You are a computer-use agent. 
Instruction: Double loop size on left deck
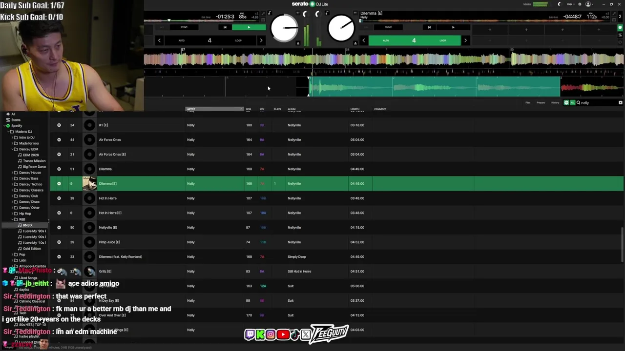261,40
